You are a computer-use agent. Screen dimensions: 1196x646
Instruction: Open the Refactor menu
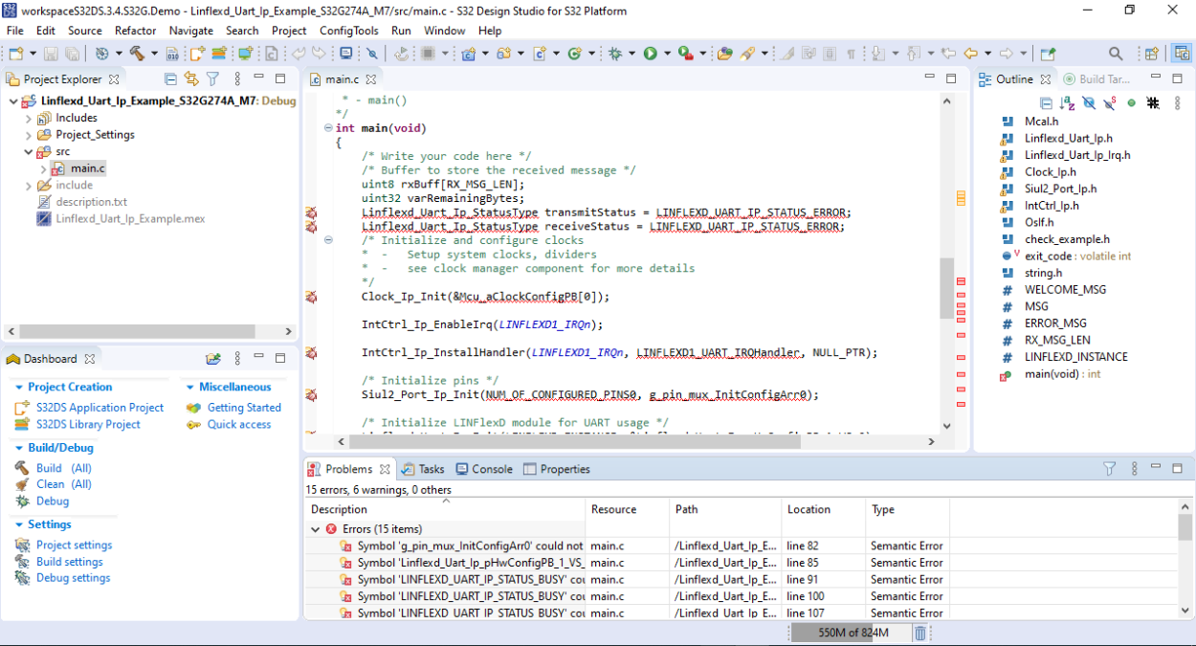tap(136, 31)
